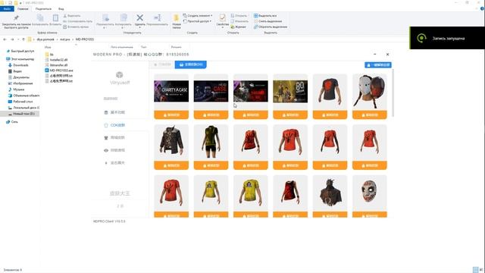Open the Простой доступ dropdown
Screen dimensions: 485x273
tap(197, 21)
